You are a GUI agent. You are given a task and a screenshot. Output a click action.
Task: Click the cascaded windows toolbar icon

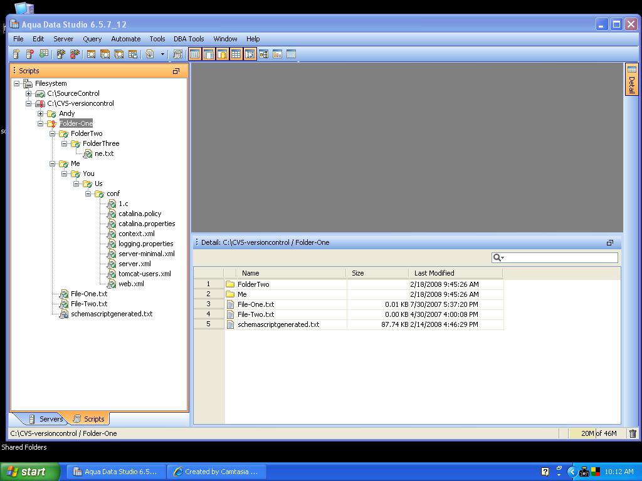pos(133,54)
